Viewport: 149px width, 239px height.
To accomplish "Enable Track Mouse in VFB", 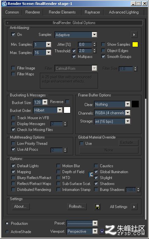I will (13, 118).
